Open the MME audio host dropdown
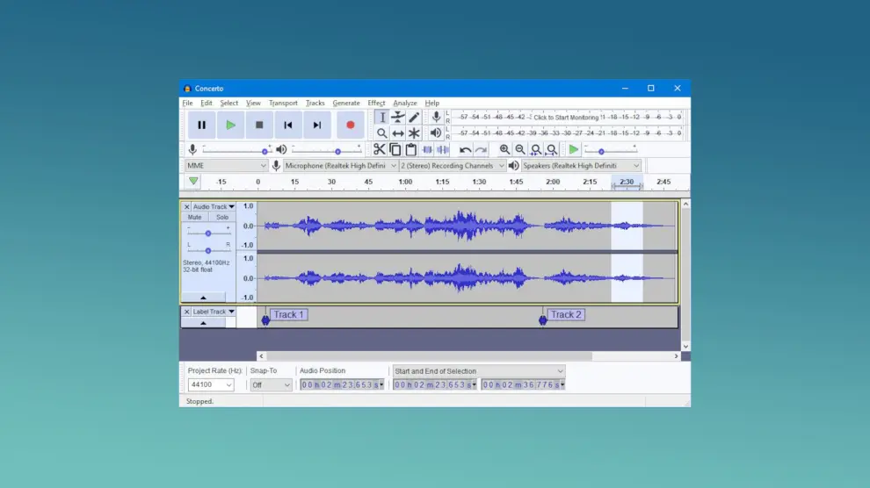Viewport: 870px width, 488px height. coord(226,166)
